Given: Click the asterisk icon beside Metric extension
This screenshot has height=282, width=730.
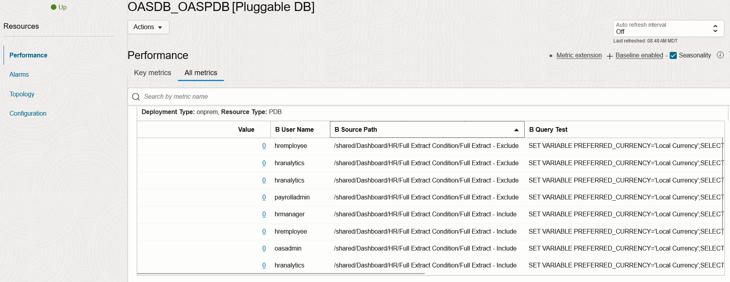Looking at the screenshot, I should click(x=551, y=55).
